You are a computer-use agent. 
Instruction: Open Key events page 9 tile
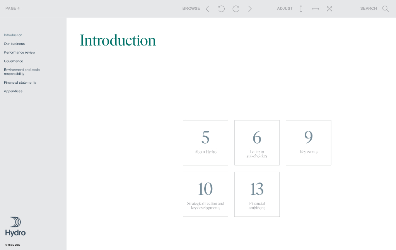pyautogui.click(x=308, y=143)
